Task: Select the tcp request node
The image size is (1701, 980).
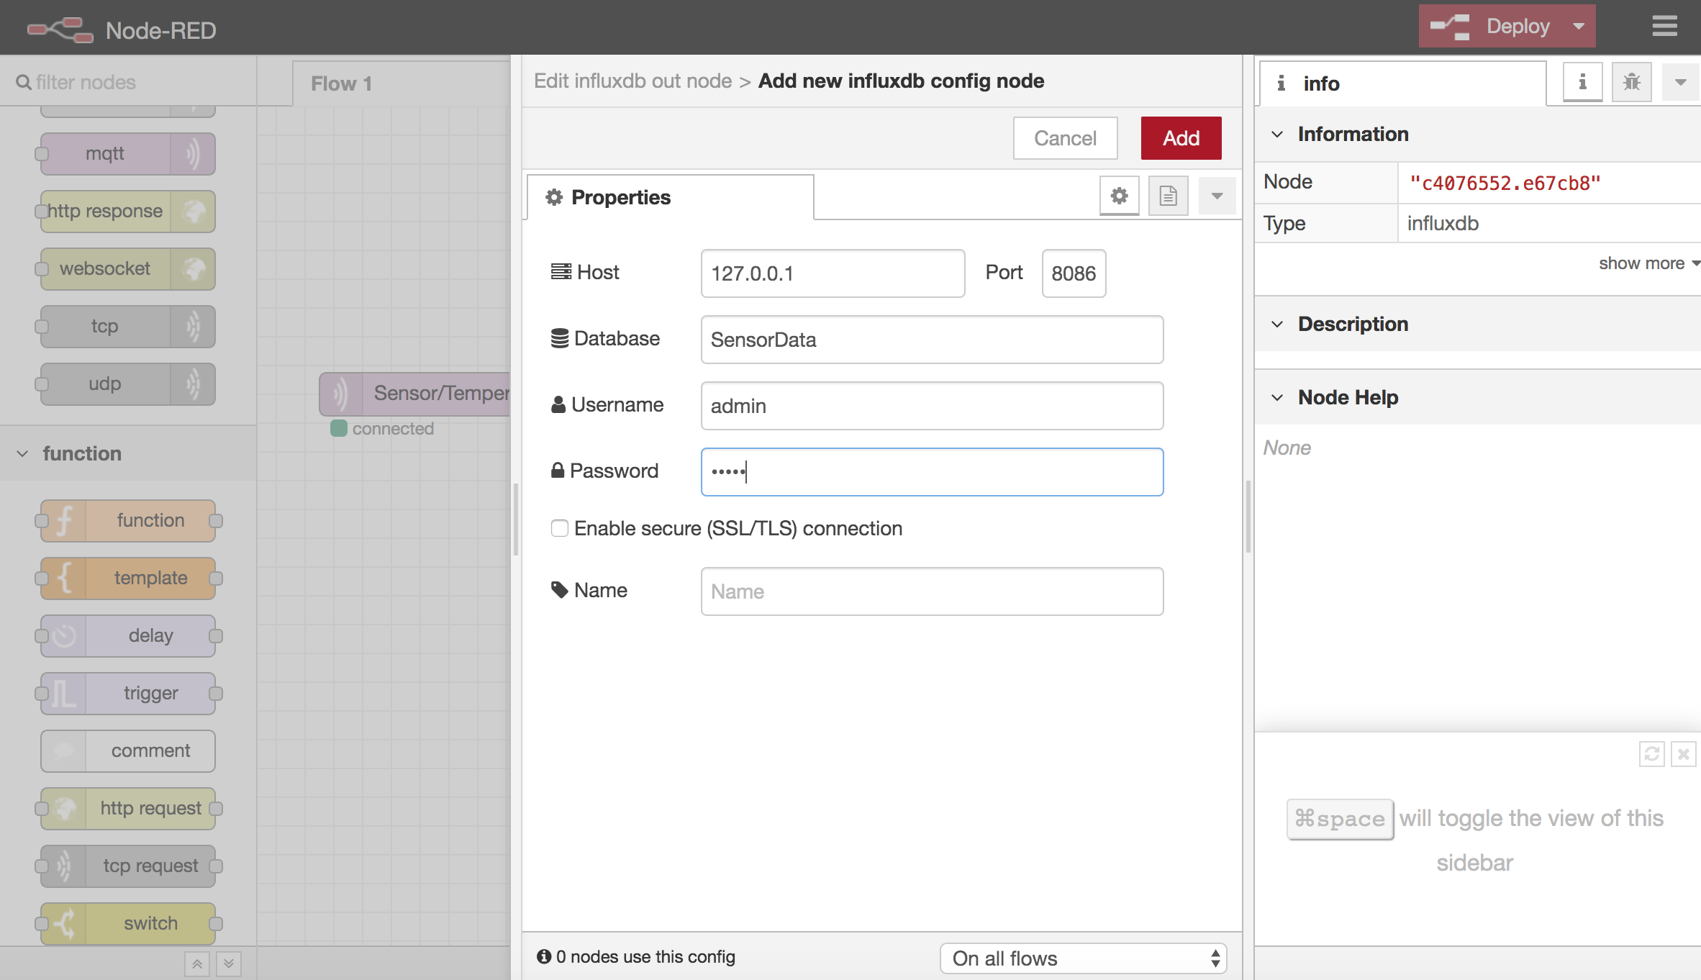Action: (127, 866)
